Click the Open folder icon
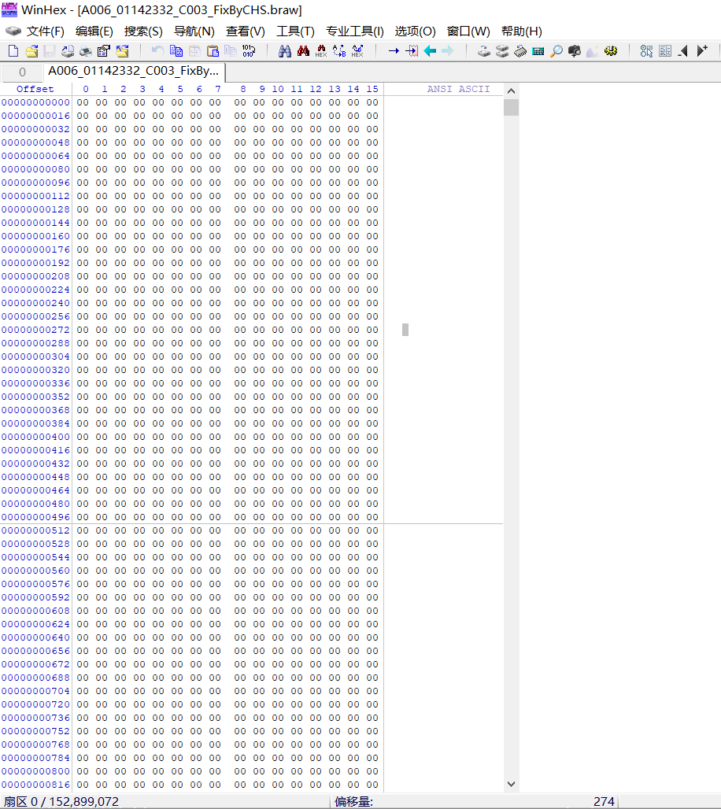 click(x=122, y=50)
